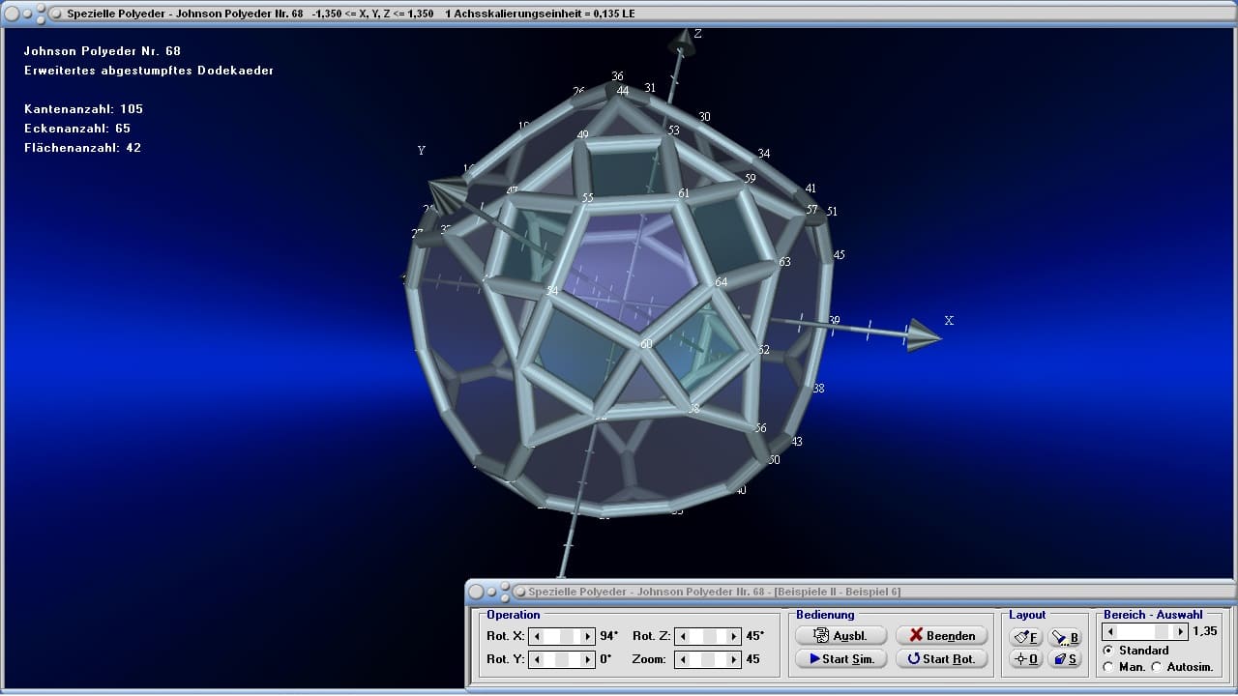Click vertex label 55 on polyhedron

pyautogui.click(x=587, y=197)
